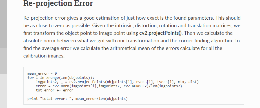Click the dark gray top sidebar section
260x108 pixels.
click(3, 24)
